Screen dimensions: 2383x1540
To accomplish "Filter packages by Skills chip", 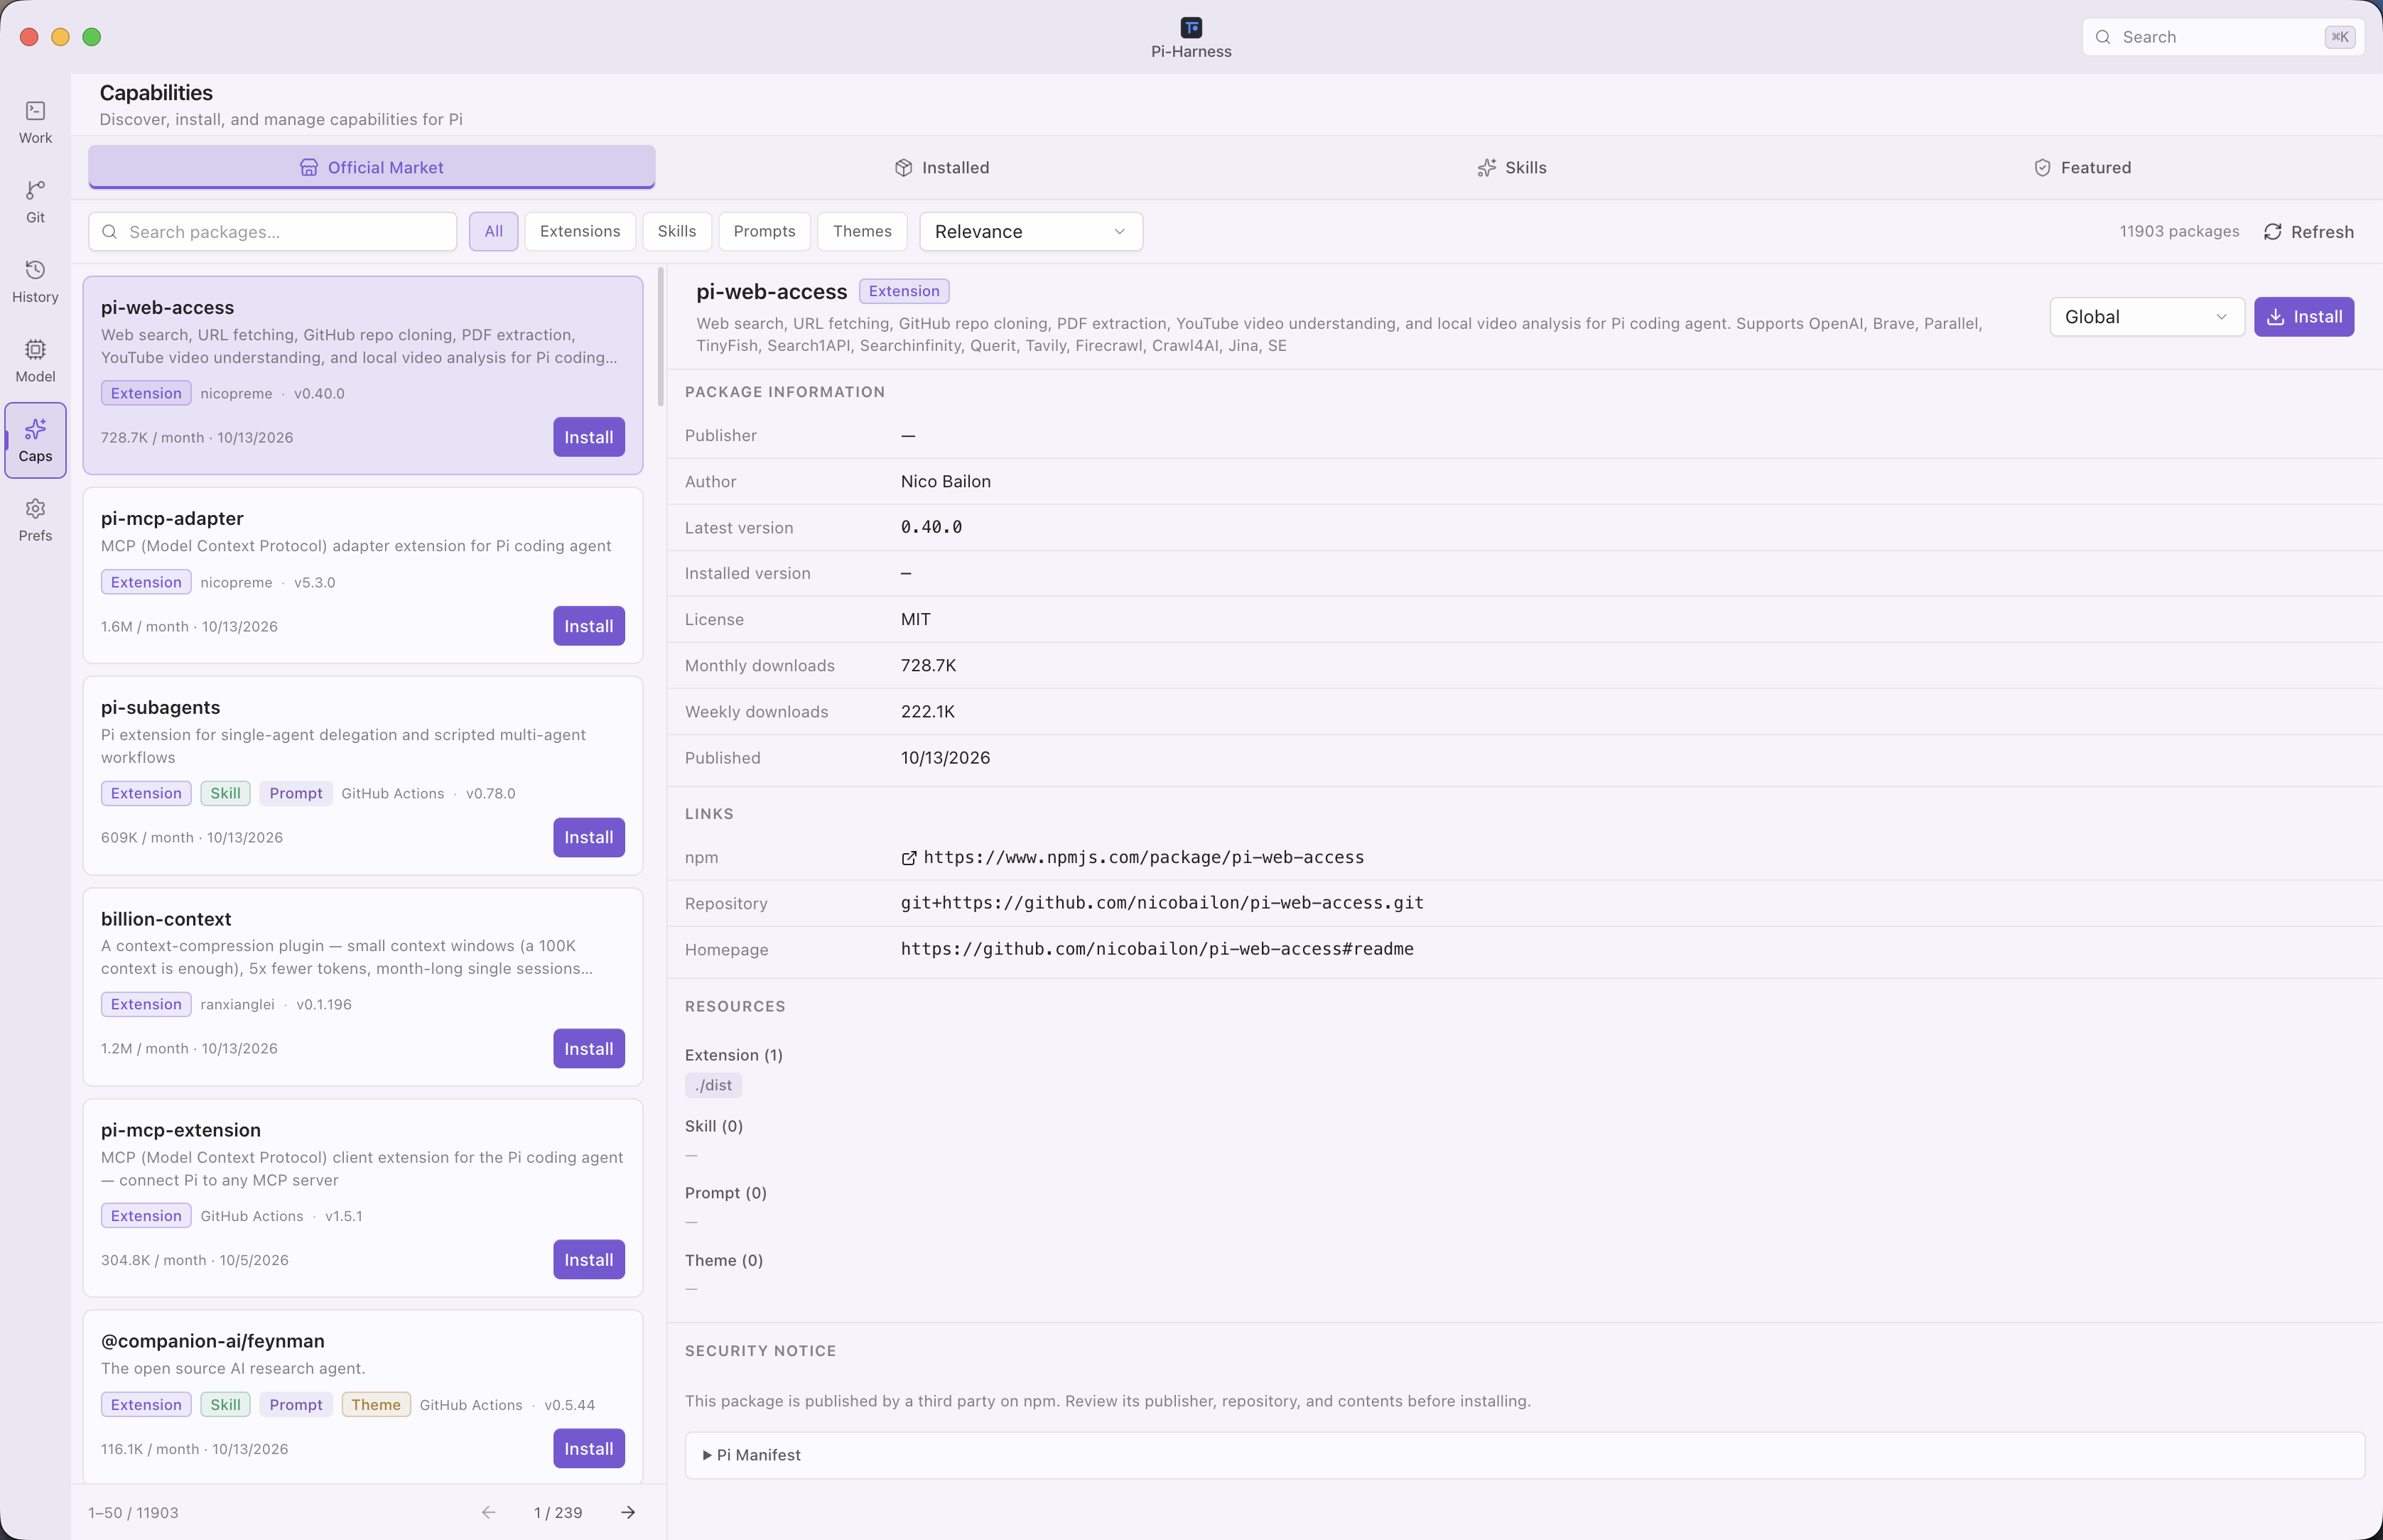I will (677, 231).
